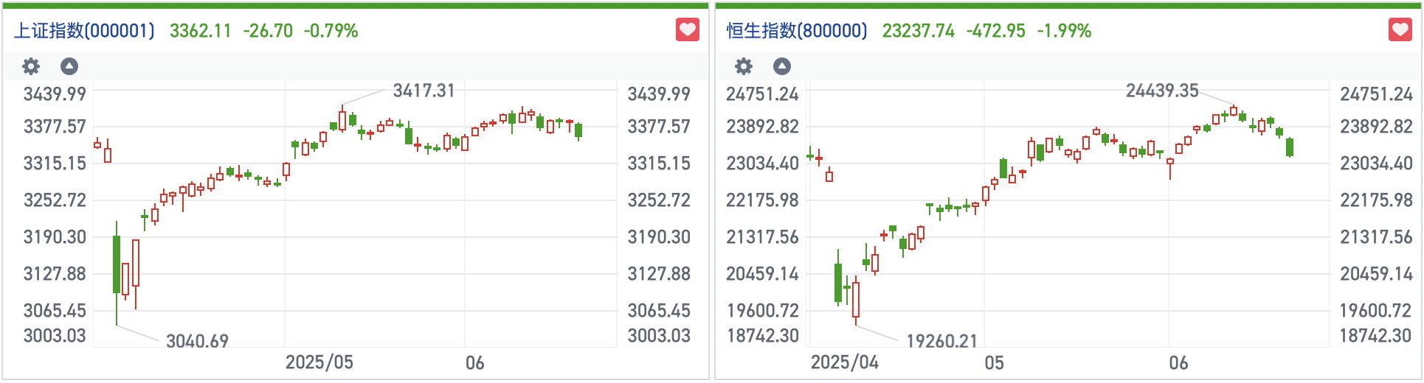Click the -0.79% change on 上证指数
Screen dimensions: 1424x383
(331, 31)
